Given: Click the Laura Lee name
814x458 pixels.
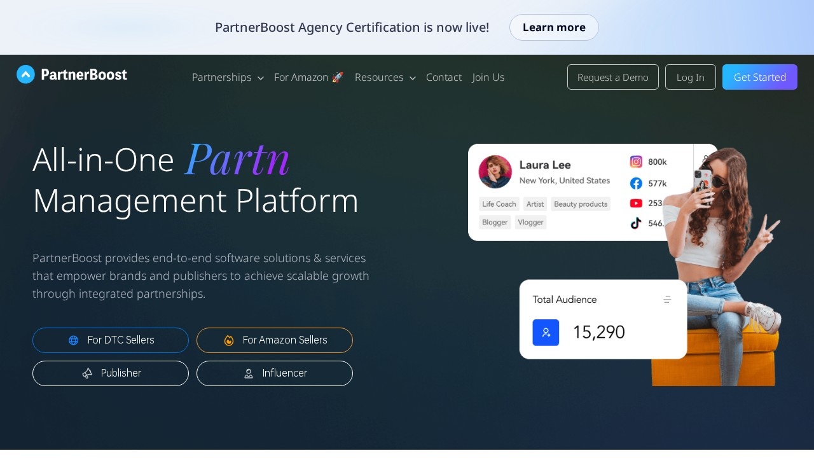Looking at the screenshot, I should pyautogui.click(x=545, y=165).
